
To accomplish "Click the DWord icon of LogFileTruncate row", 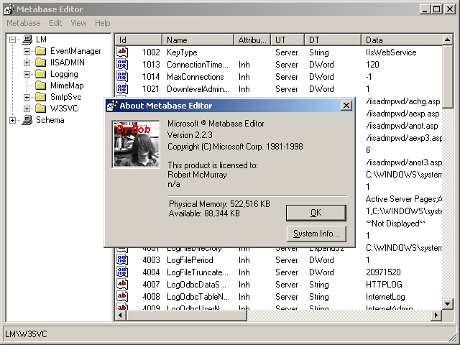I will 122,272.
